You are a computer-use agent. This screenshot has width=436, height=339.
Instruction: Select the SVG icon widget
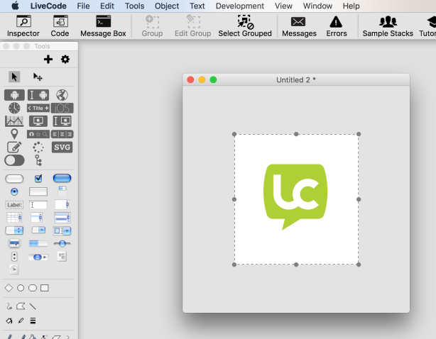[x=62, y=147]
